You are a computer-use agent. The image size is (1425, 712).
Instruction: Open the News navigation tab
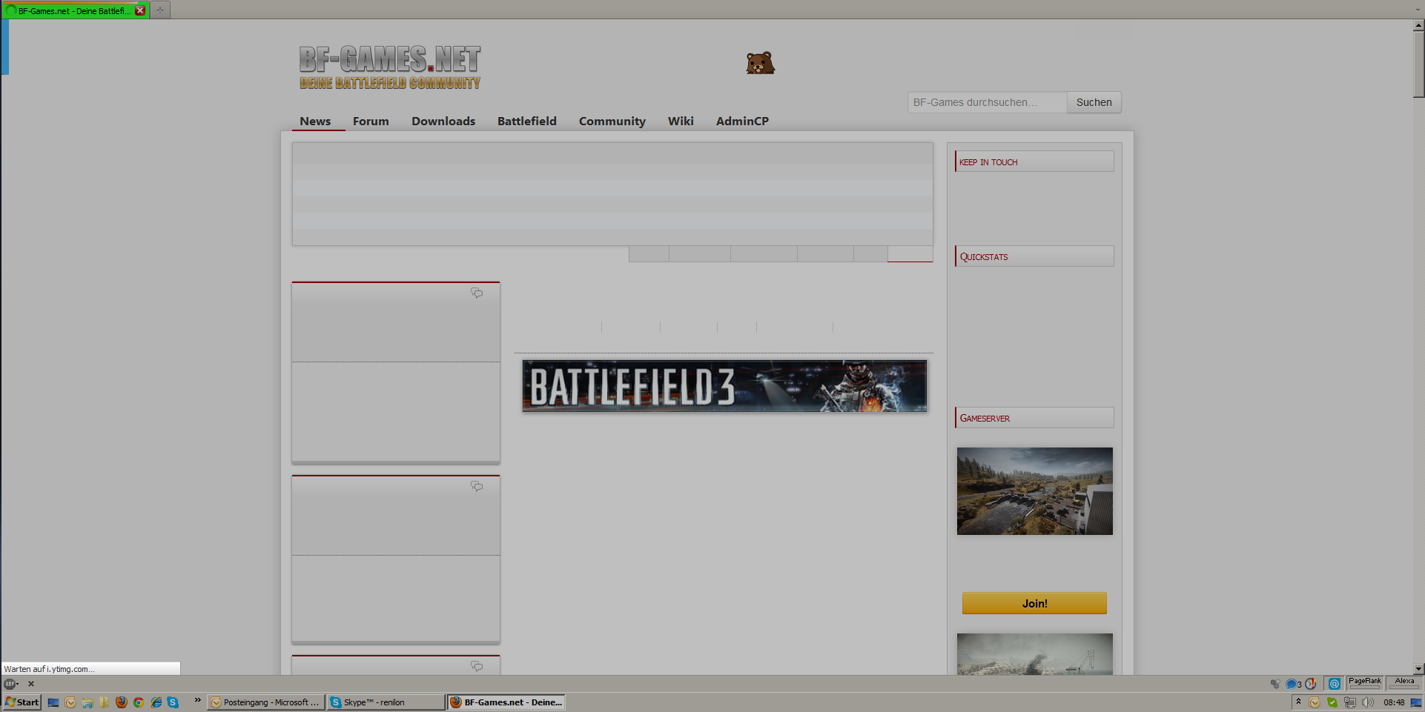tap(315, 122)
